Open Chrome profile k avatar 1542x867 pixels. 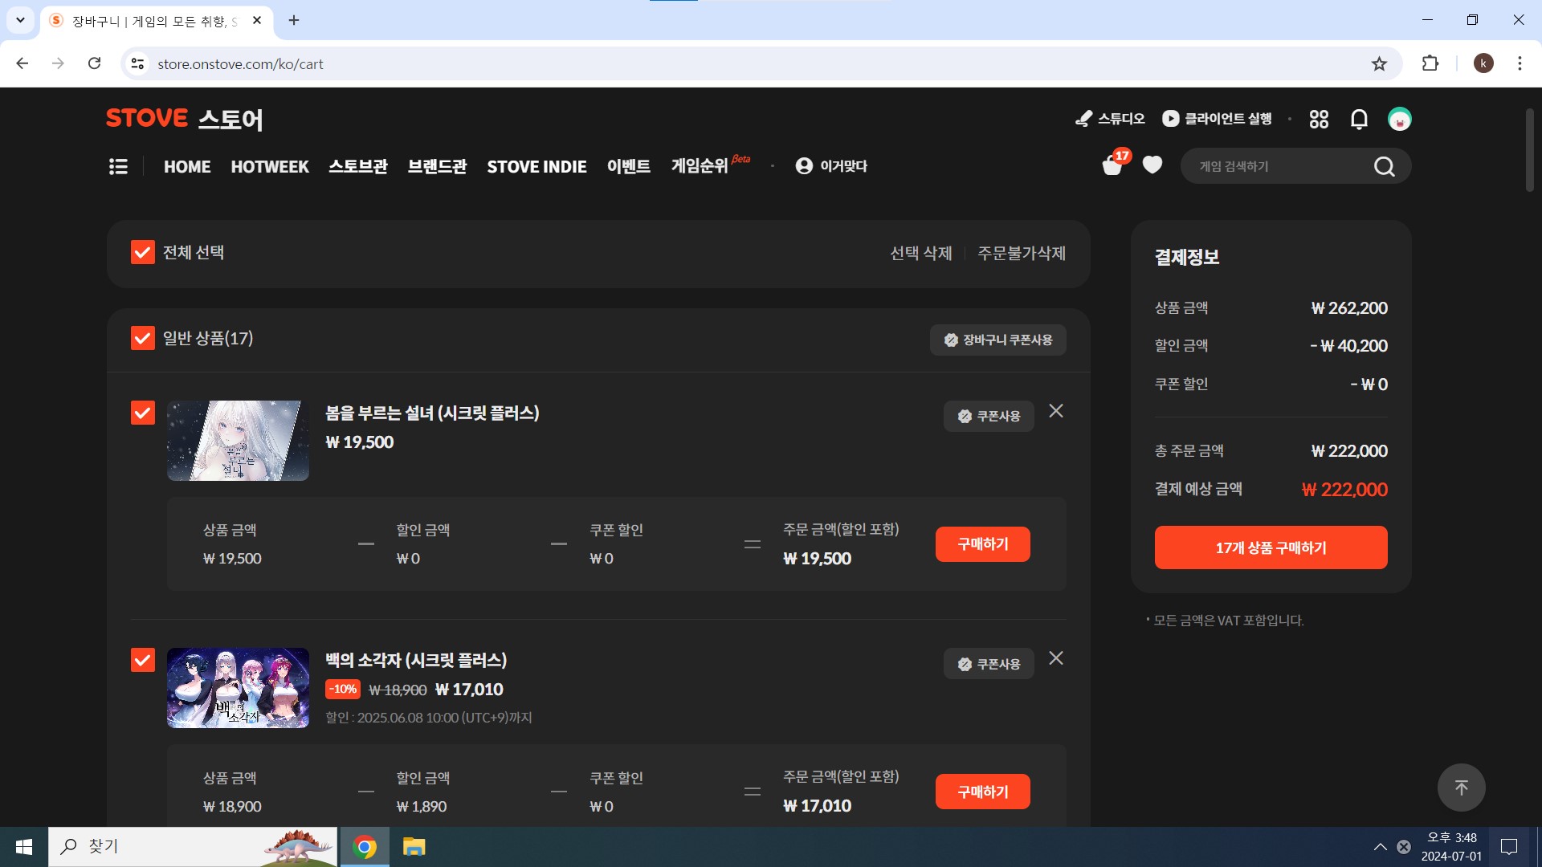[x=1483, y=63]
